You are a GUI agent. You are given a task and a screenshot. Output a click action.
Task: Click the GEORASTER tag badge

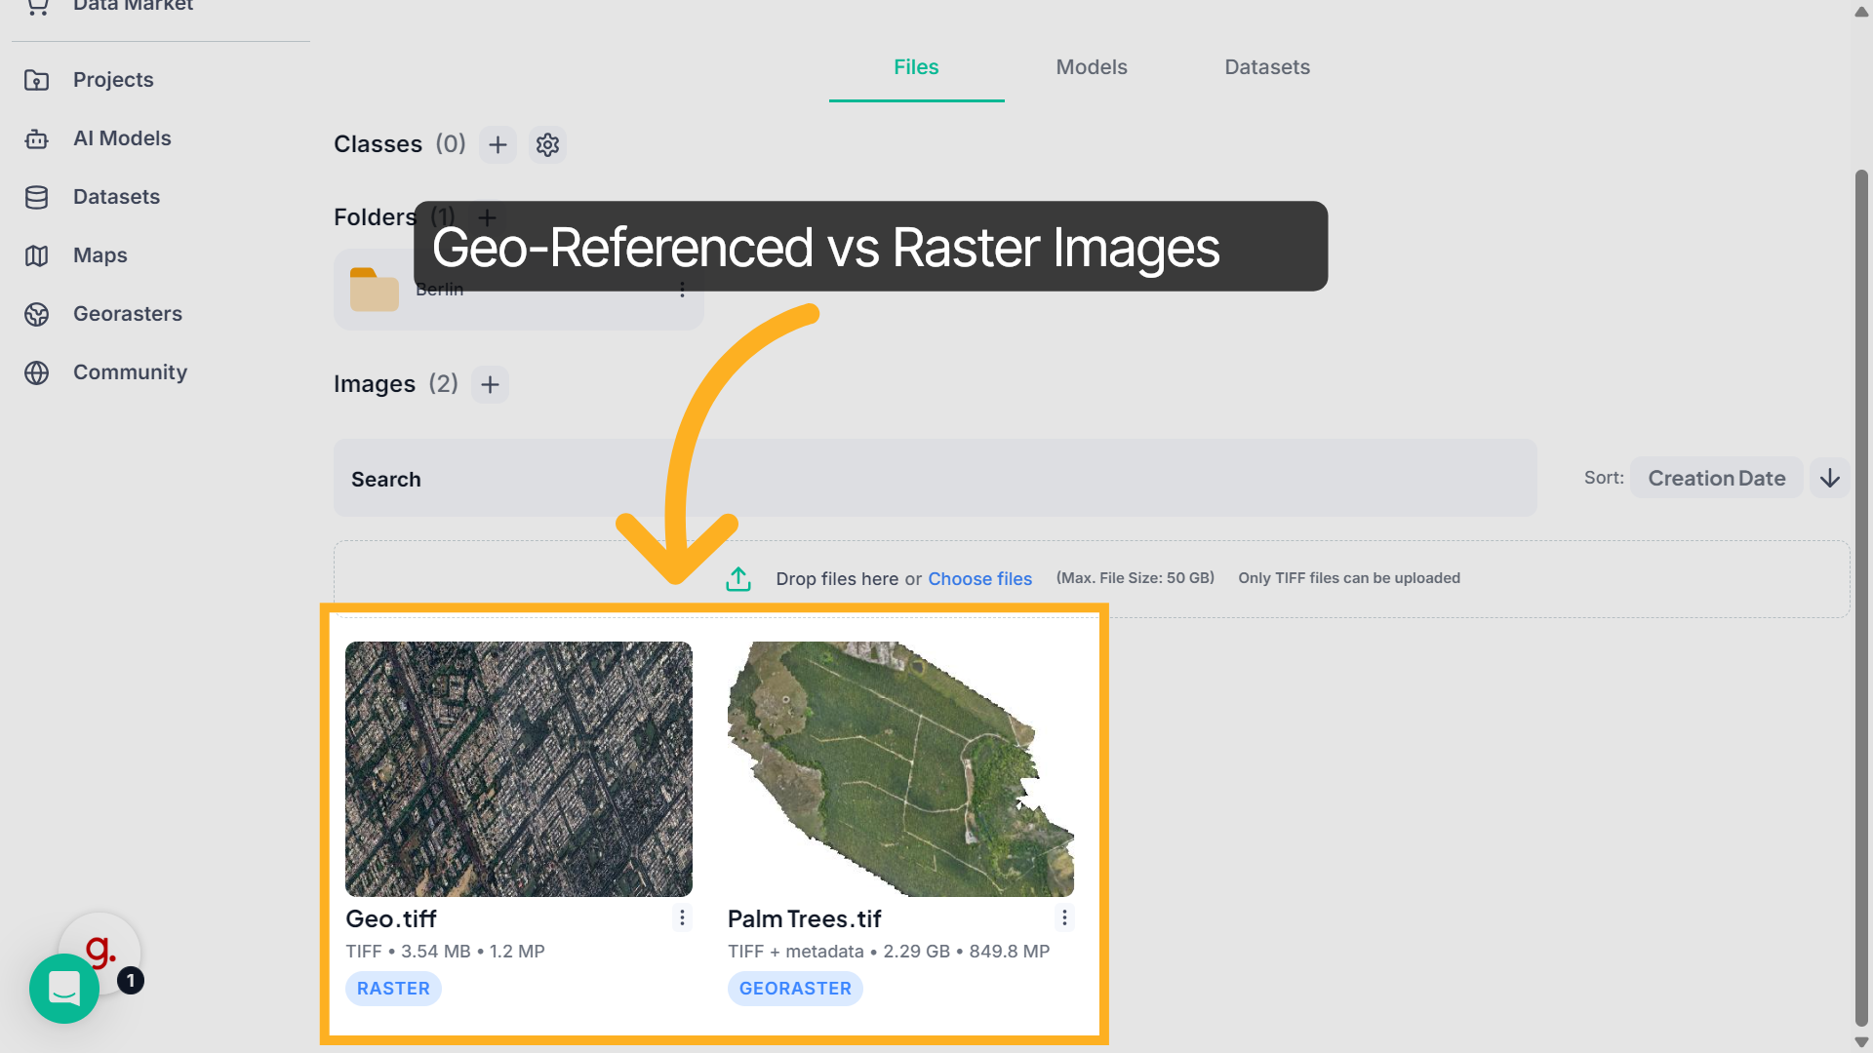[x=795, y=989]
